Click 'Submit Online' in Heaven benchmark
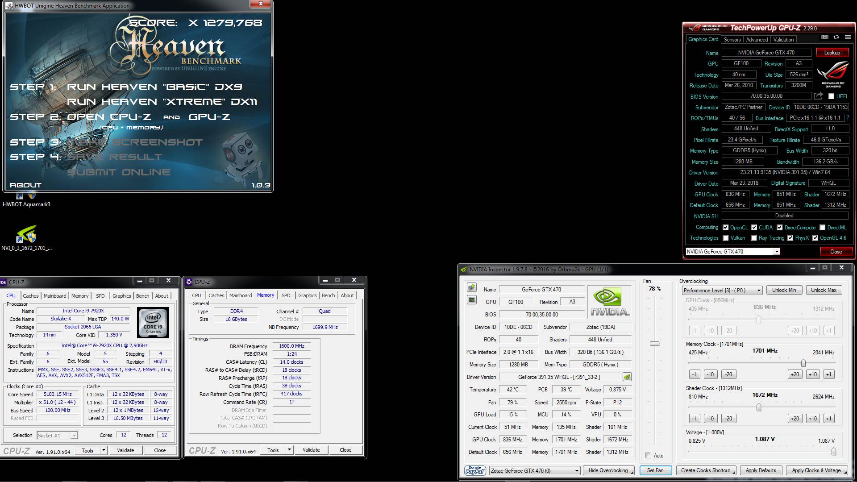The height and width of the screenshot is (482, 857). click(119, 172)
